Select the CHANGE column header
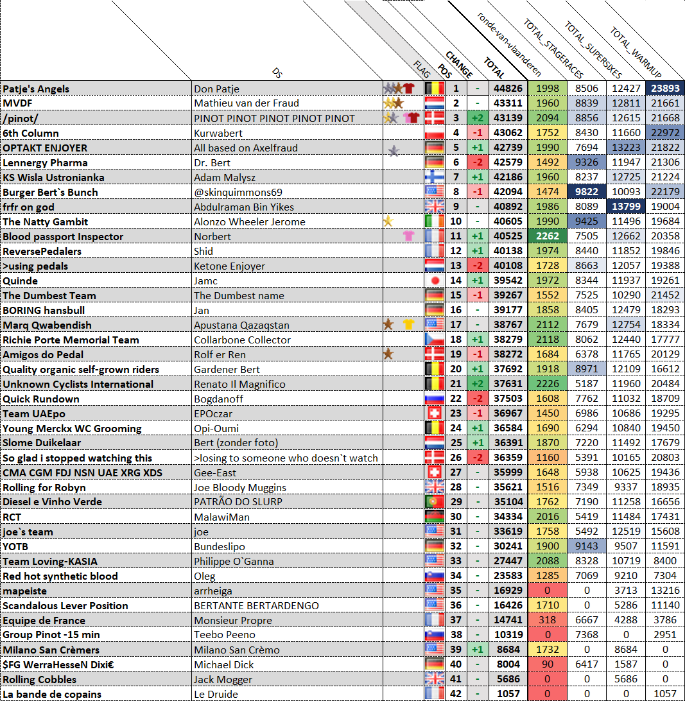 459,64
